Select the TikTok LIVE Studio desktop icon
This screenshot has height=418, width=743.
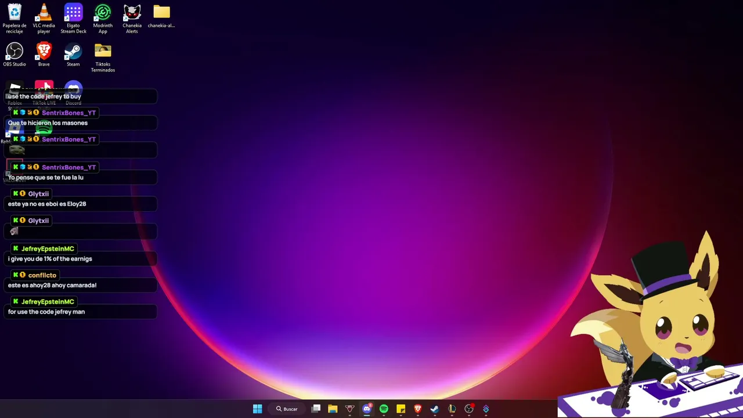tap(44, 94)
